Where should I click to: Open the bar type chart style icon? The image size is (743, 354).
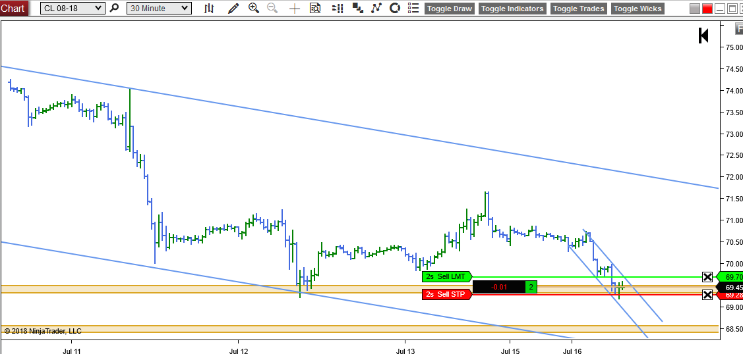pyautogui.click(x=209, y=8)
